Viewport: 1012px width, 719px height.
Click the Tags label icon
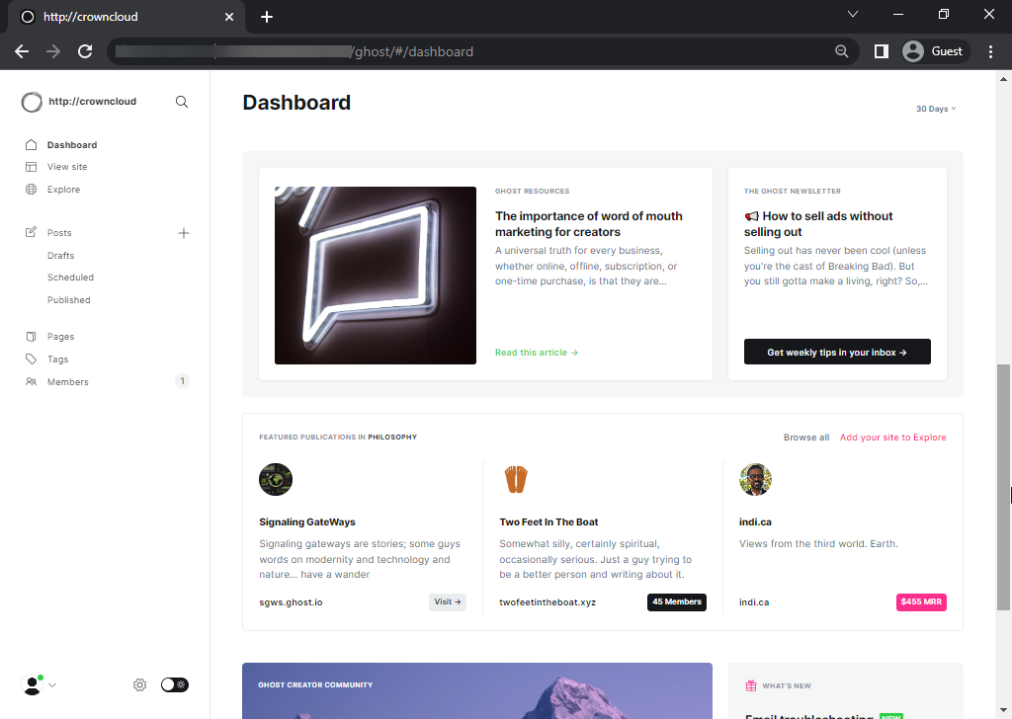pos(31,359)
